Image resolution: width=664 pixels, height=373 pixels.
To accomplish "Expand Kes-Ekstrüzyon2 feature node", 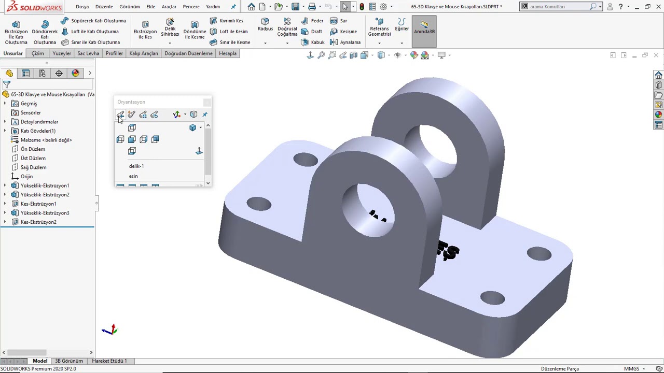I will (5, 222).
